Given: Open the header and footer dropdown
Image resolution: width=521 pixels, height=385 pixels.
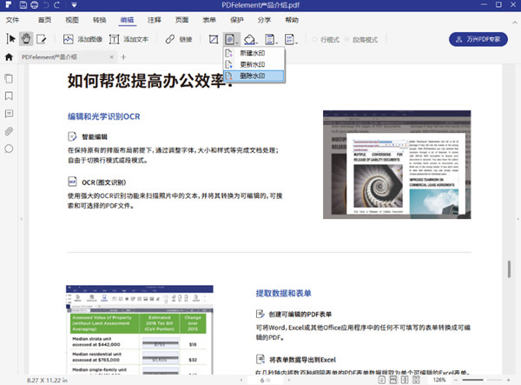Looking at the screenshot, I should click(x=271, y=39).
